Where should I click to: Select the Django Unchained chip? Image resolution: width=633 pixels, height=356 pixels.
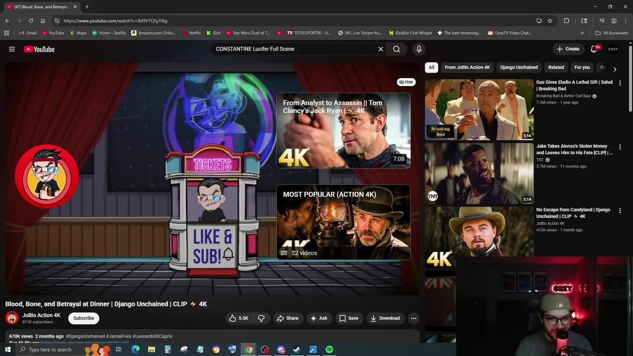[519, 67]
